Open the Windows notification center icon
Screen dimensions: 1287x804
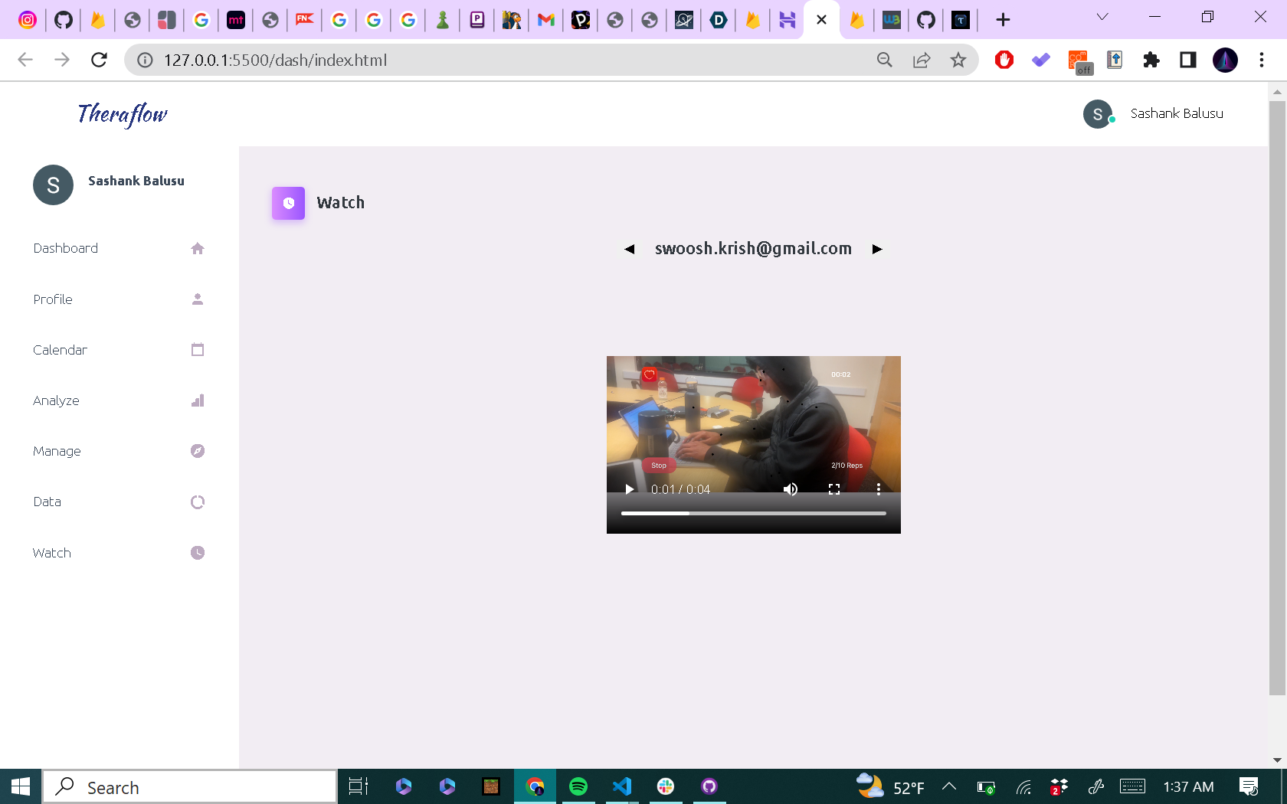point(1249,786)
